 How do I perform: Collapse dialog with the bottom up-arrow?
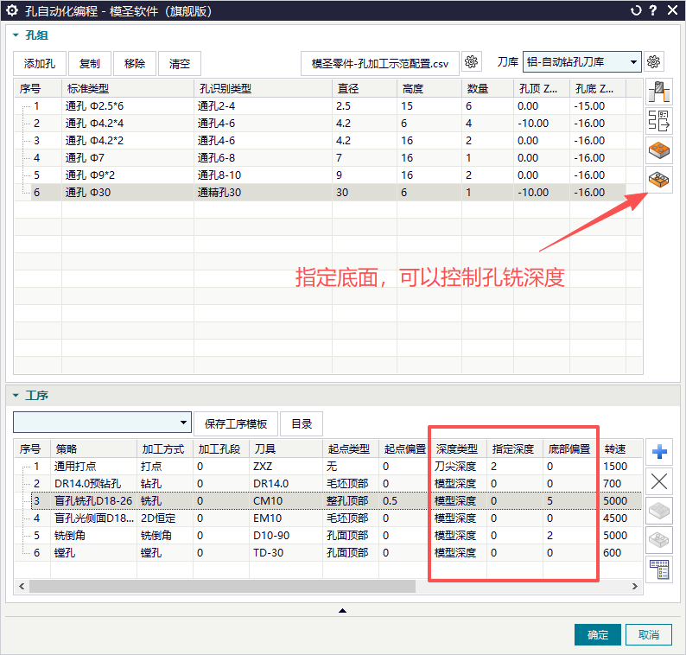click(x=342, y=610)
